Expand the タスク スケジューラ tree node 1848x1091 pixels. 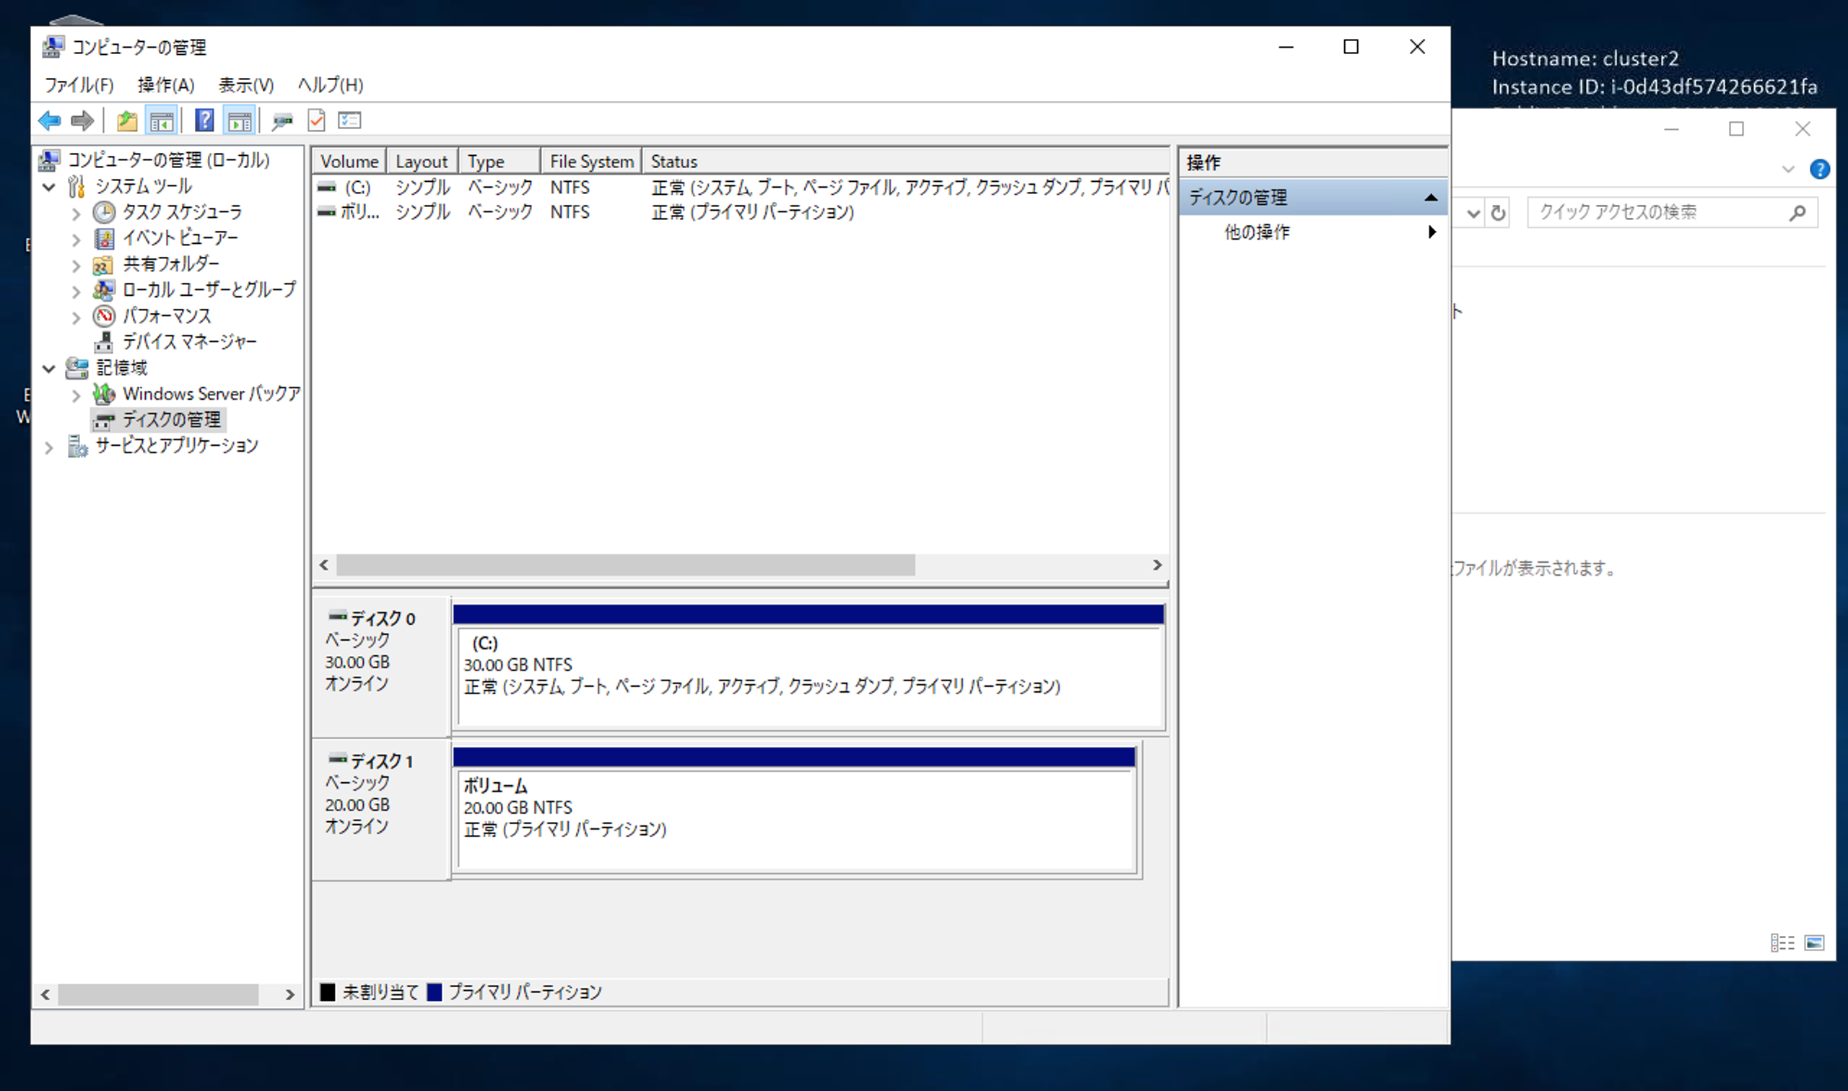[x=76, y=213]
